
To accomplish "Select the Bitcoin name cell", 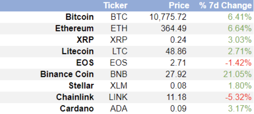I will (x=80, y=17).
